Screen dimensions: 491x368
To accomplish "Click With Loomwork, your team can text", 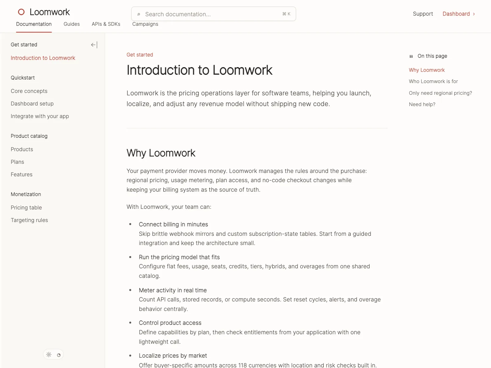I will 169,207.
